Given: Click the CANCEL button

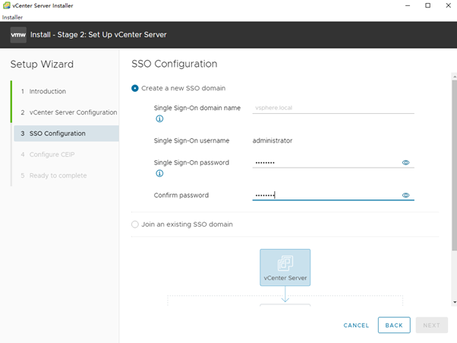Looking at the screenshot, I should (356, 326).
